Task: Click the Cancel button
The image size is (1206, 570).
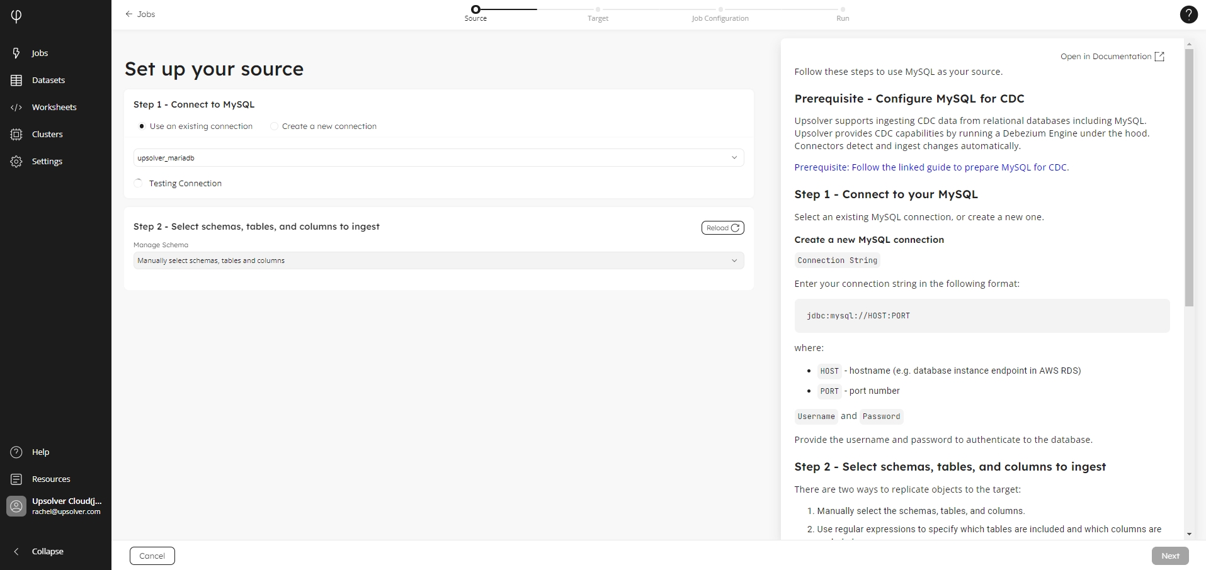Action: pos(152,556)
